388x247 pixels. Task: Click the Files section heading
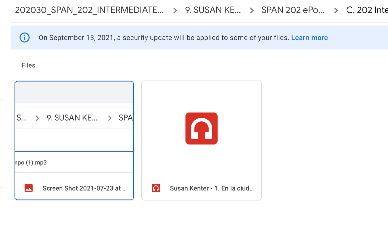pyautogui.click(x=28, y=65)
